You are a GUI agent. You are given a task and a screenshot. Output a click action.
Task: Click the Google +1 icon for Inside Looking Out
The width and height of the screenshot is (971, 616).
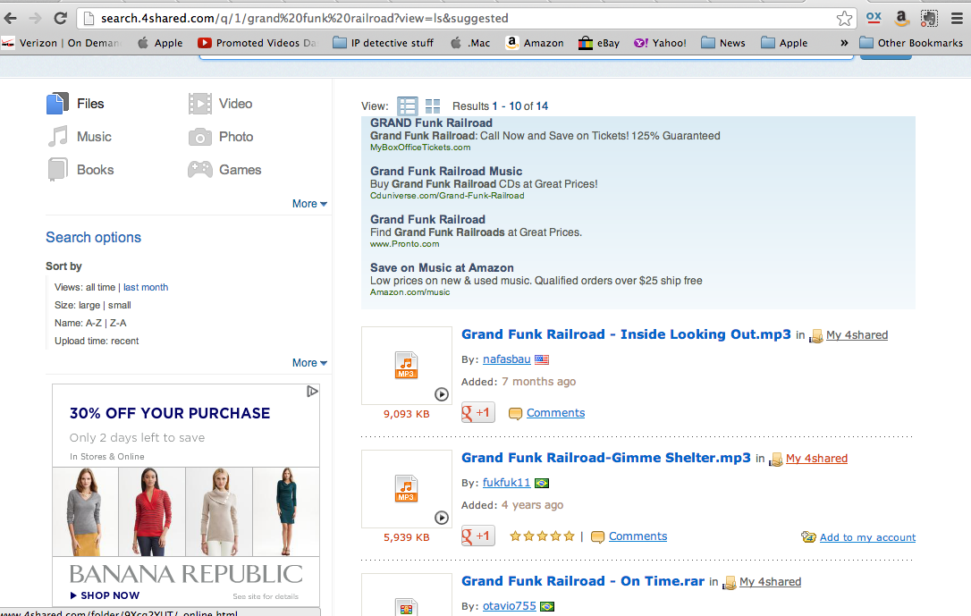tap(477, 412)
